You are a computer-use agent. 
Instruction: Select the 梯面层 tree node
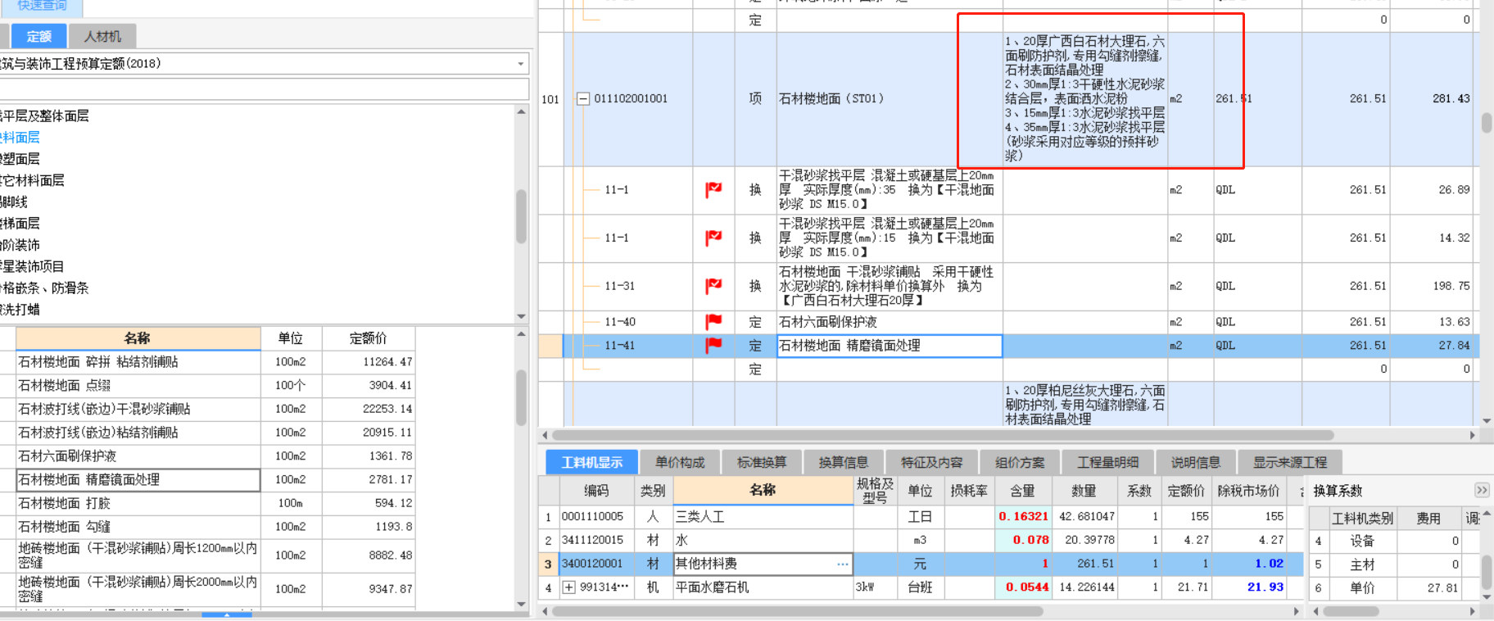coord(20,223)
